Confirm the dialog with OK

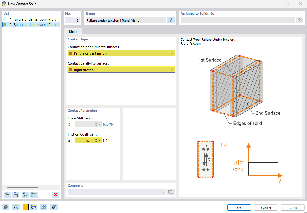pos(239,207)
